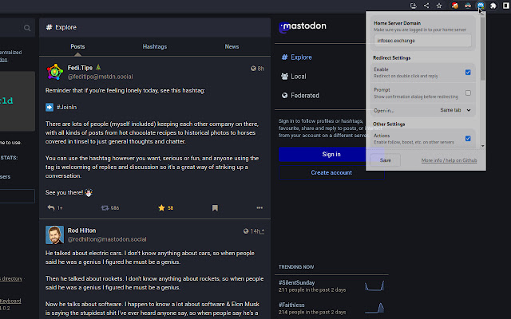Viewport: 511px width, 319px height.
Task: Favourite the Fedi.Tips post with star
Action: pos(161,207)
